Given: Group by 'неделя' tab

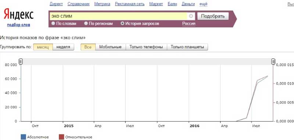Looking at the screenshot, I should coord(63,47).
